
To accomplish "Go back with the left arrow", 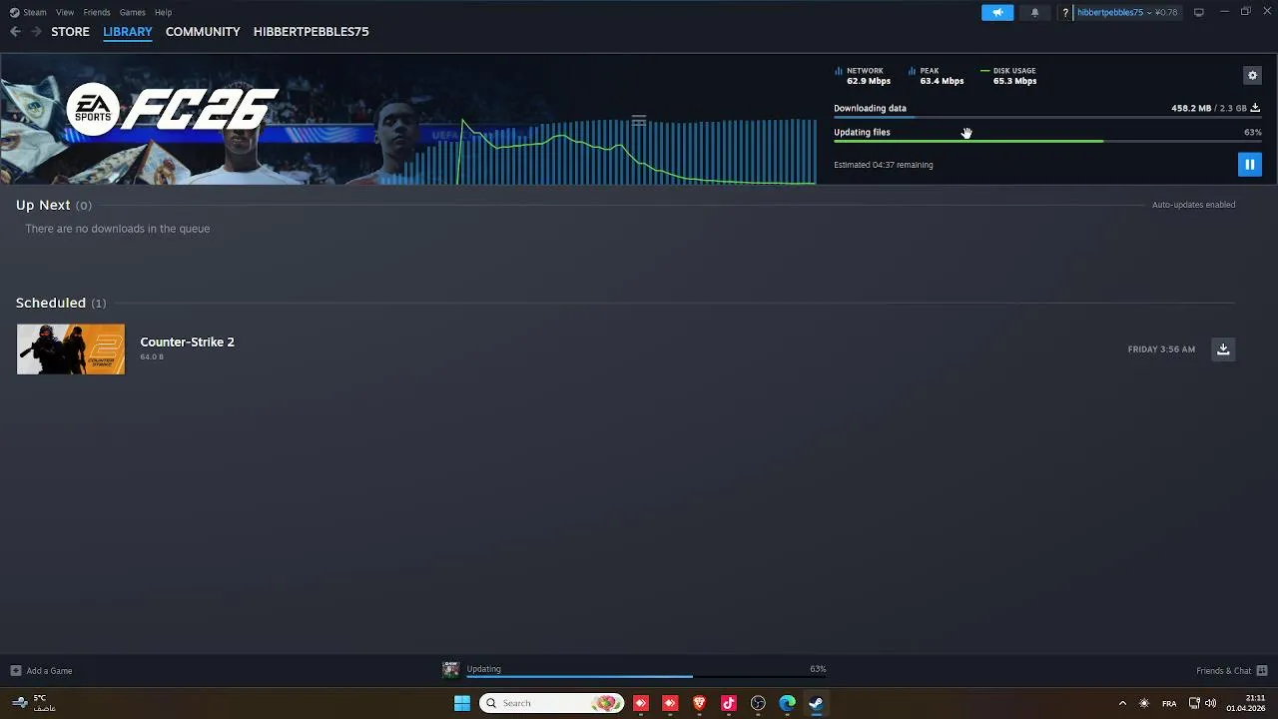I will [x=15, y=32].
